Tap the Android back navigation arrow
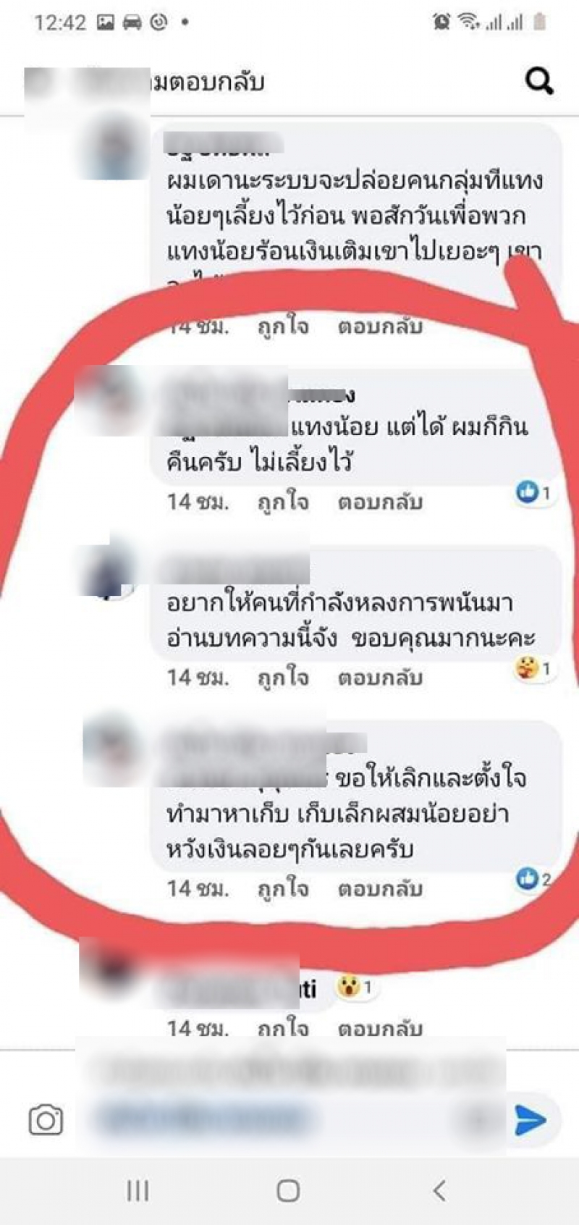The image size is (579, 1225). [x=439, y=1190]
